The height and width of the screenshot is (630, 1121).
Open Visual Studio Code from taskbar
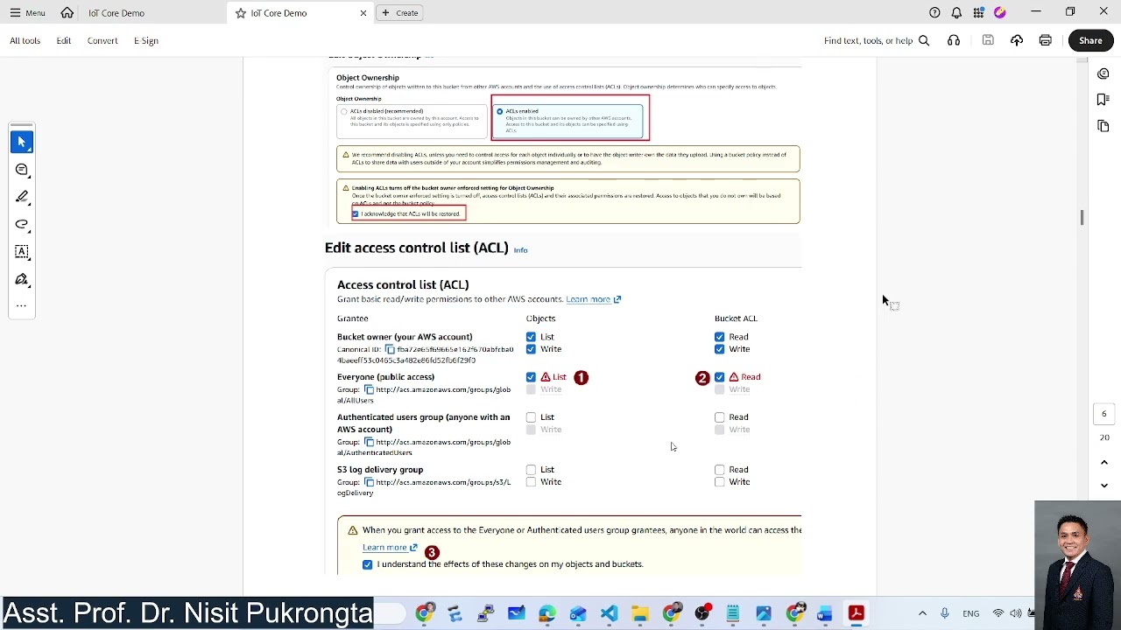609,613
